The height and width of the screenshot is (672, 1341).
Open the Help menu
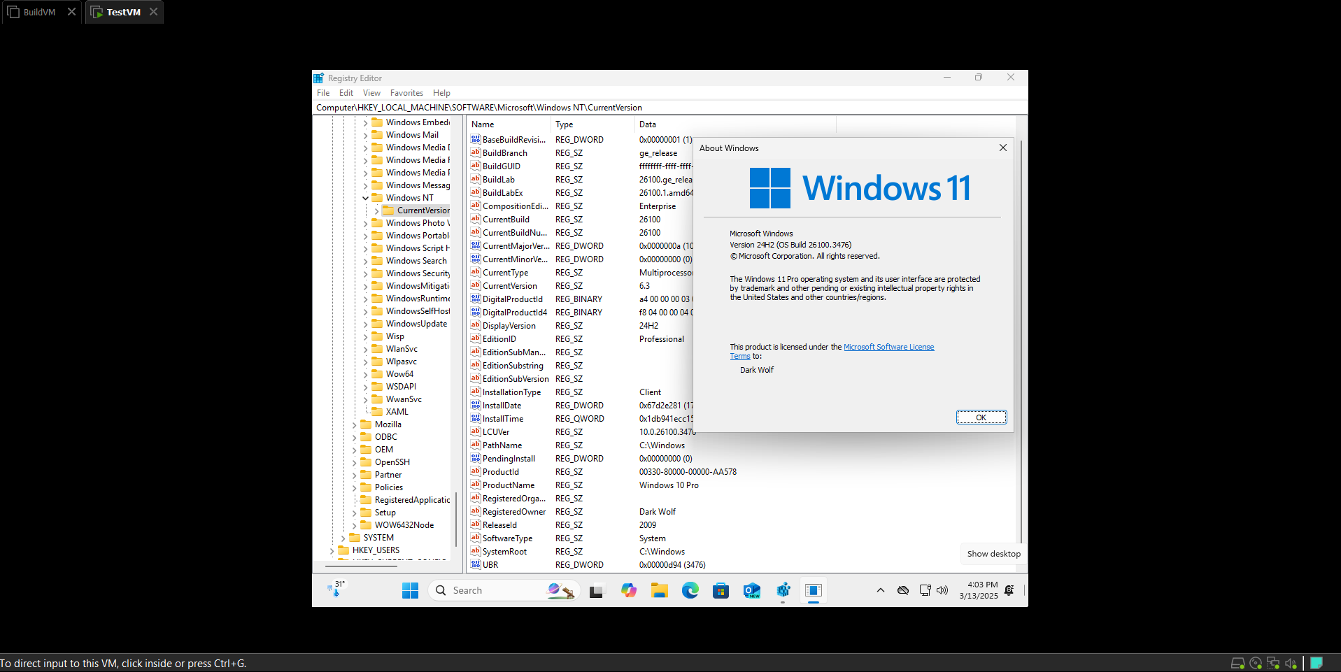click(x=441, y=93)
